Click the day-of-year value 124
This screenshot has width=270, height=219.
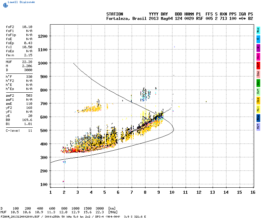179,19
